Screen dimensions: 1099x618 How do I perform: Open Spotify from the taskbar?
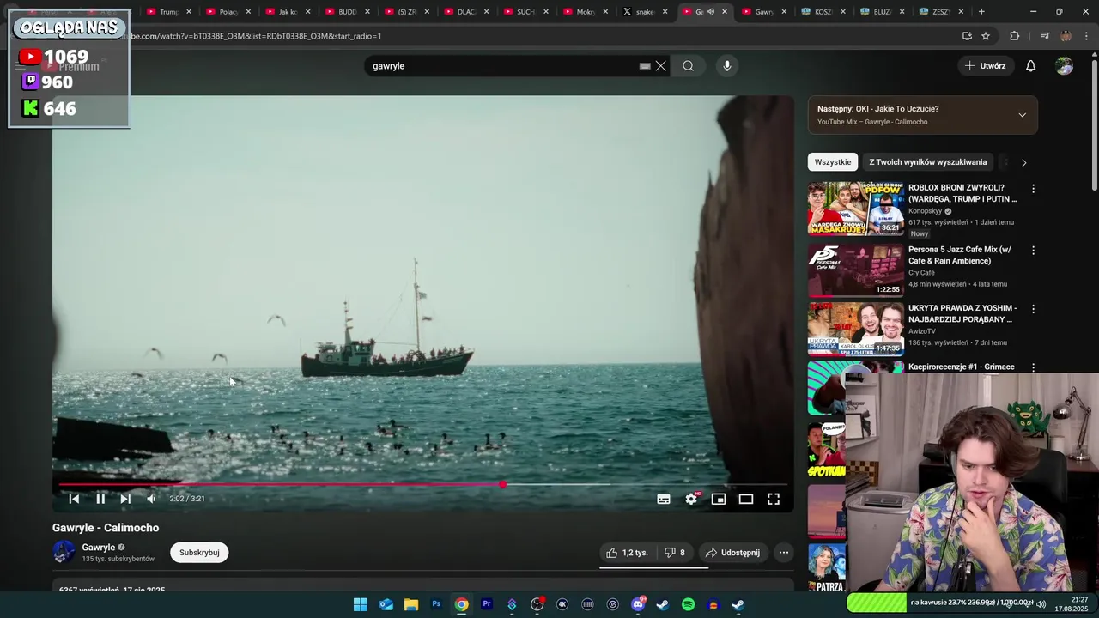688,604
